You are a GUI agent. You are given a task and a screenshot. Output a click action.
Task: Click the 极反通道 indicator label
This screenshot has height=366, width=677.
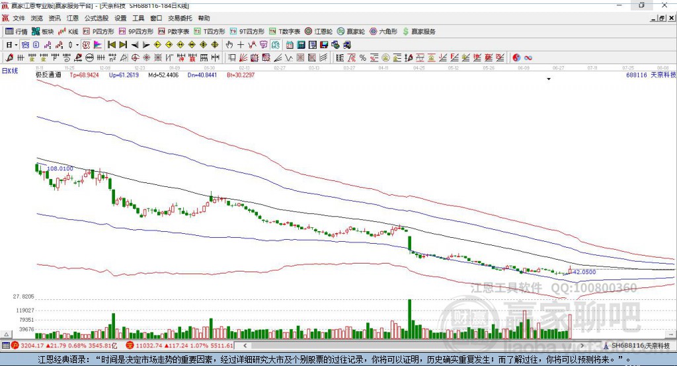(x=48, y=75)
